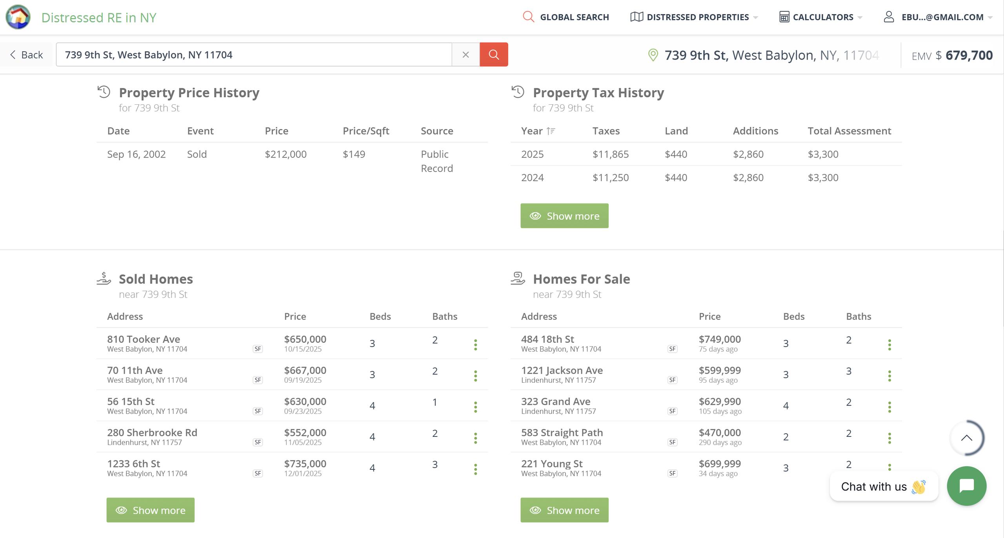This screenshot has width=1004, height=538.
Task: Show more Property Tax History rows
Action: point(564,216)
